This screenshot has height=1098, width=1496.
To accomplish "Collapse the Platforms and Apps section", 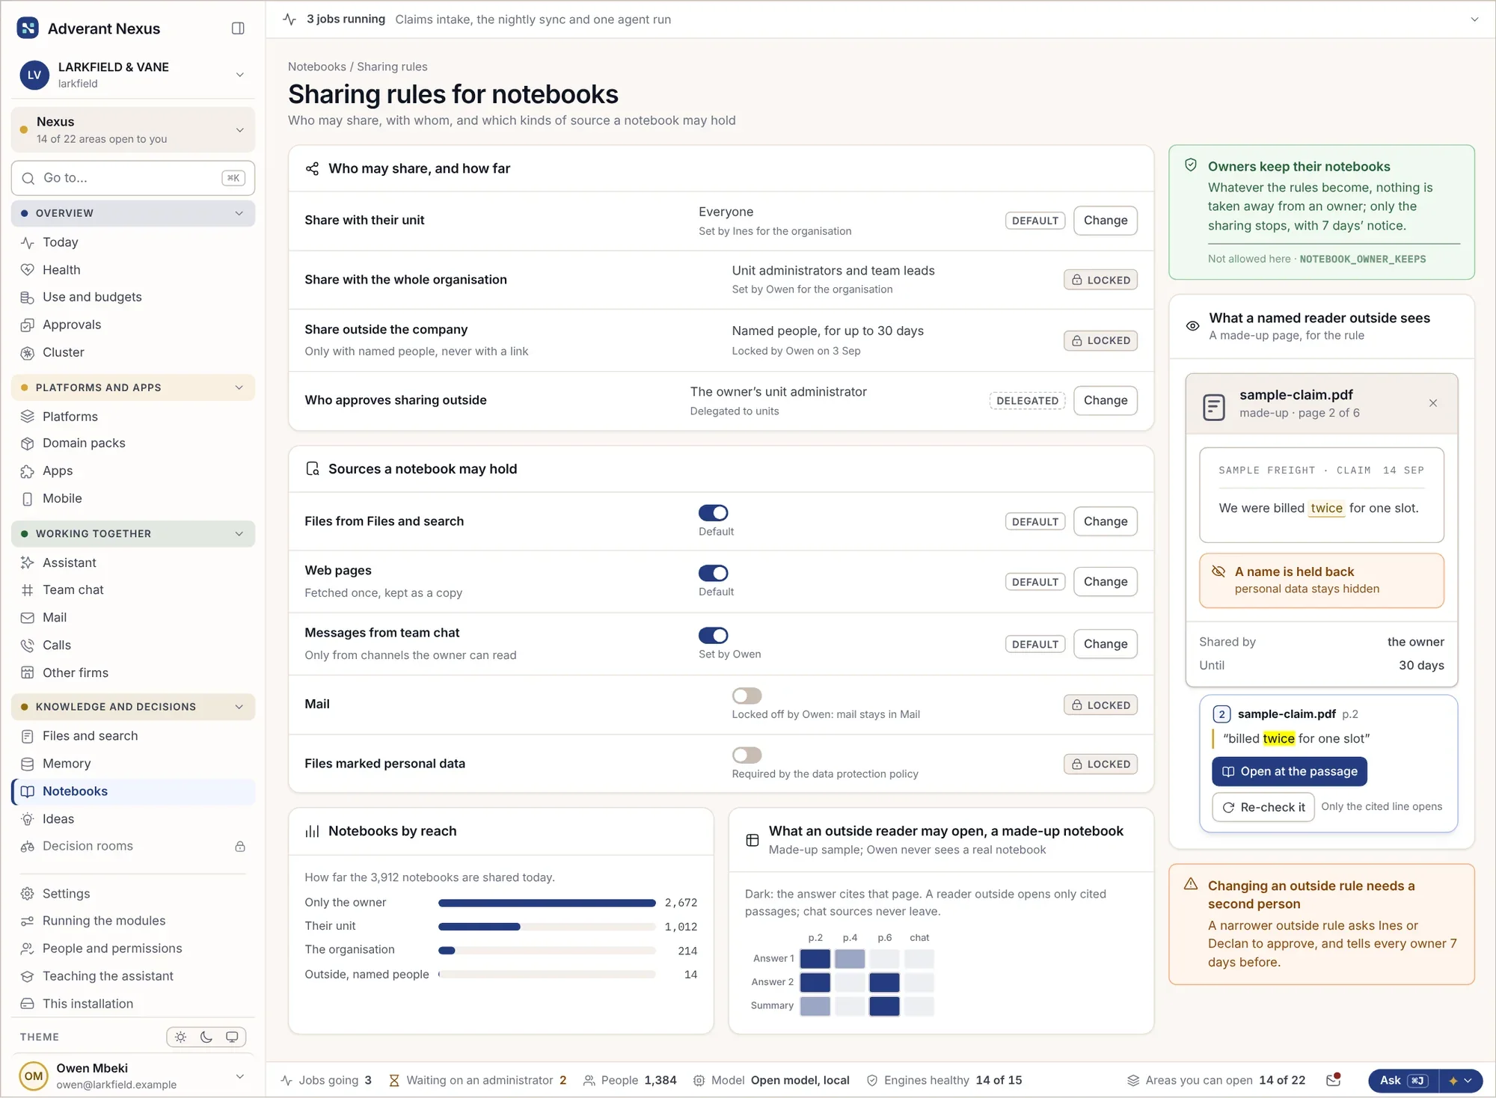I will (133, 387).
